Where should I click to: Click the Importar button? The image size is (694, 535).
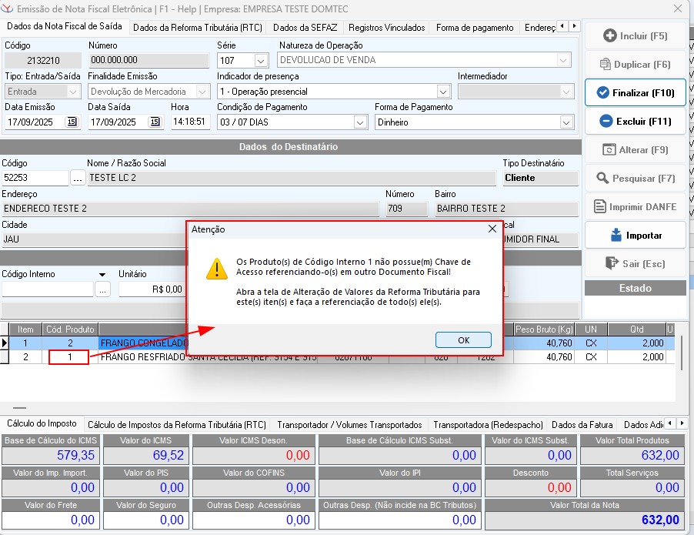pos(635,236)
